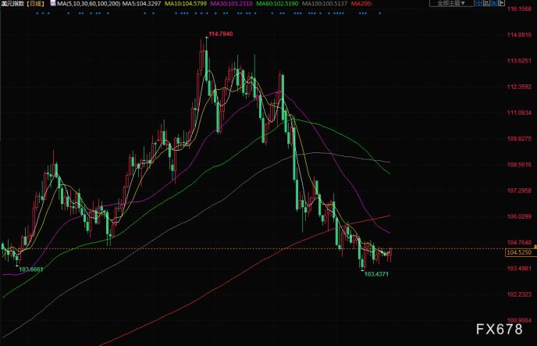Click the green MA60:102.5190 value
Screen dimensions: 537x346
tap(277, 4)
